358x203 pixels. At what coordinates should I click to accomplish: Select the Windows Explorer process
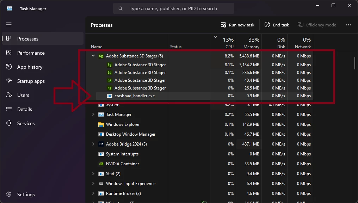(x=199, y=124)
